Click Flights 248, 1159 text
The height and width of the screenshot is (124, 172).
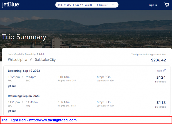coord(67,106)
